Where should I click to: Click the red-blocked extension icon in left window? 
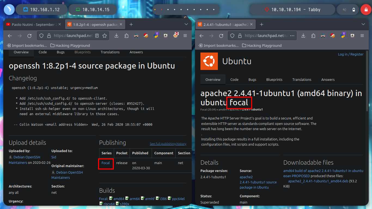176,35
